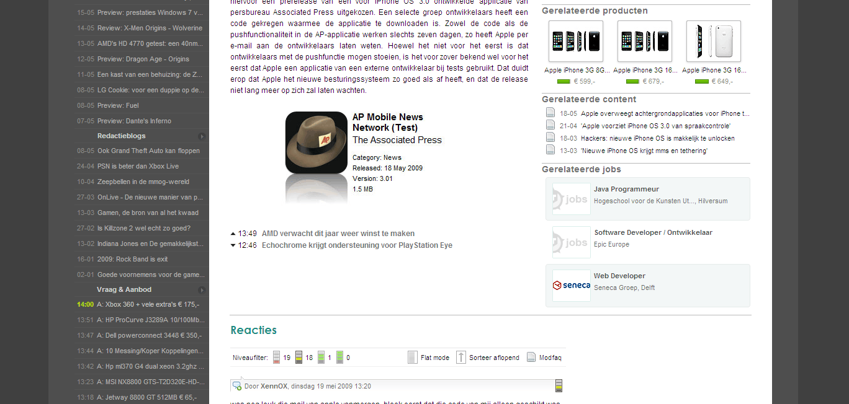The height and width of the screenshot is (404, 849).
Task: Toggle the yellow level filter showing 18
Action: coord(299,358)
